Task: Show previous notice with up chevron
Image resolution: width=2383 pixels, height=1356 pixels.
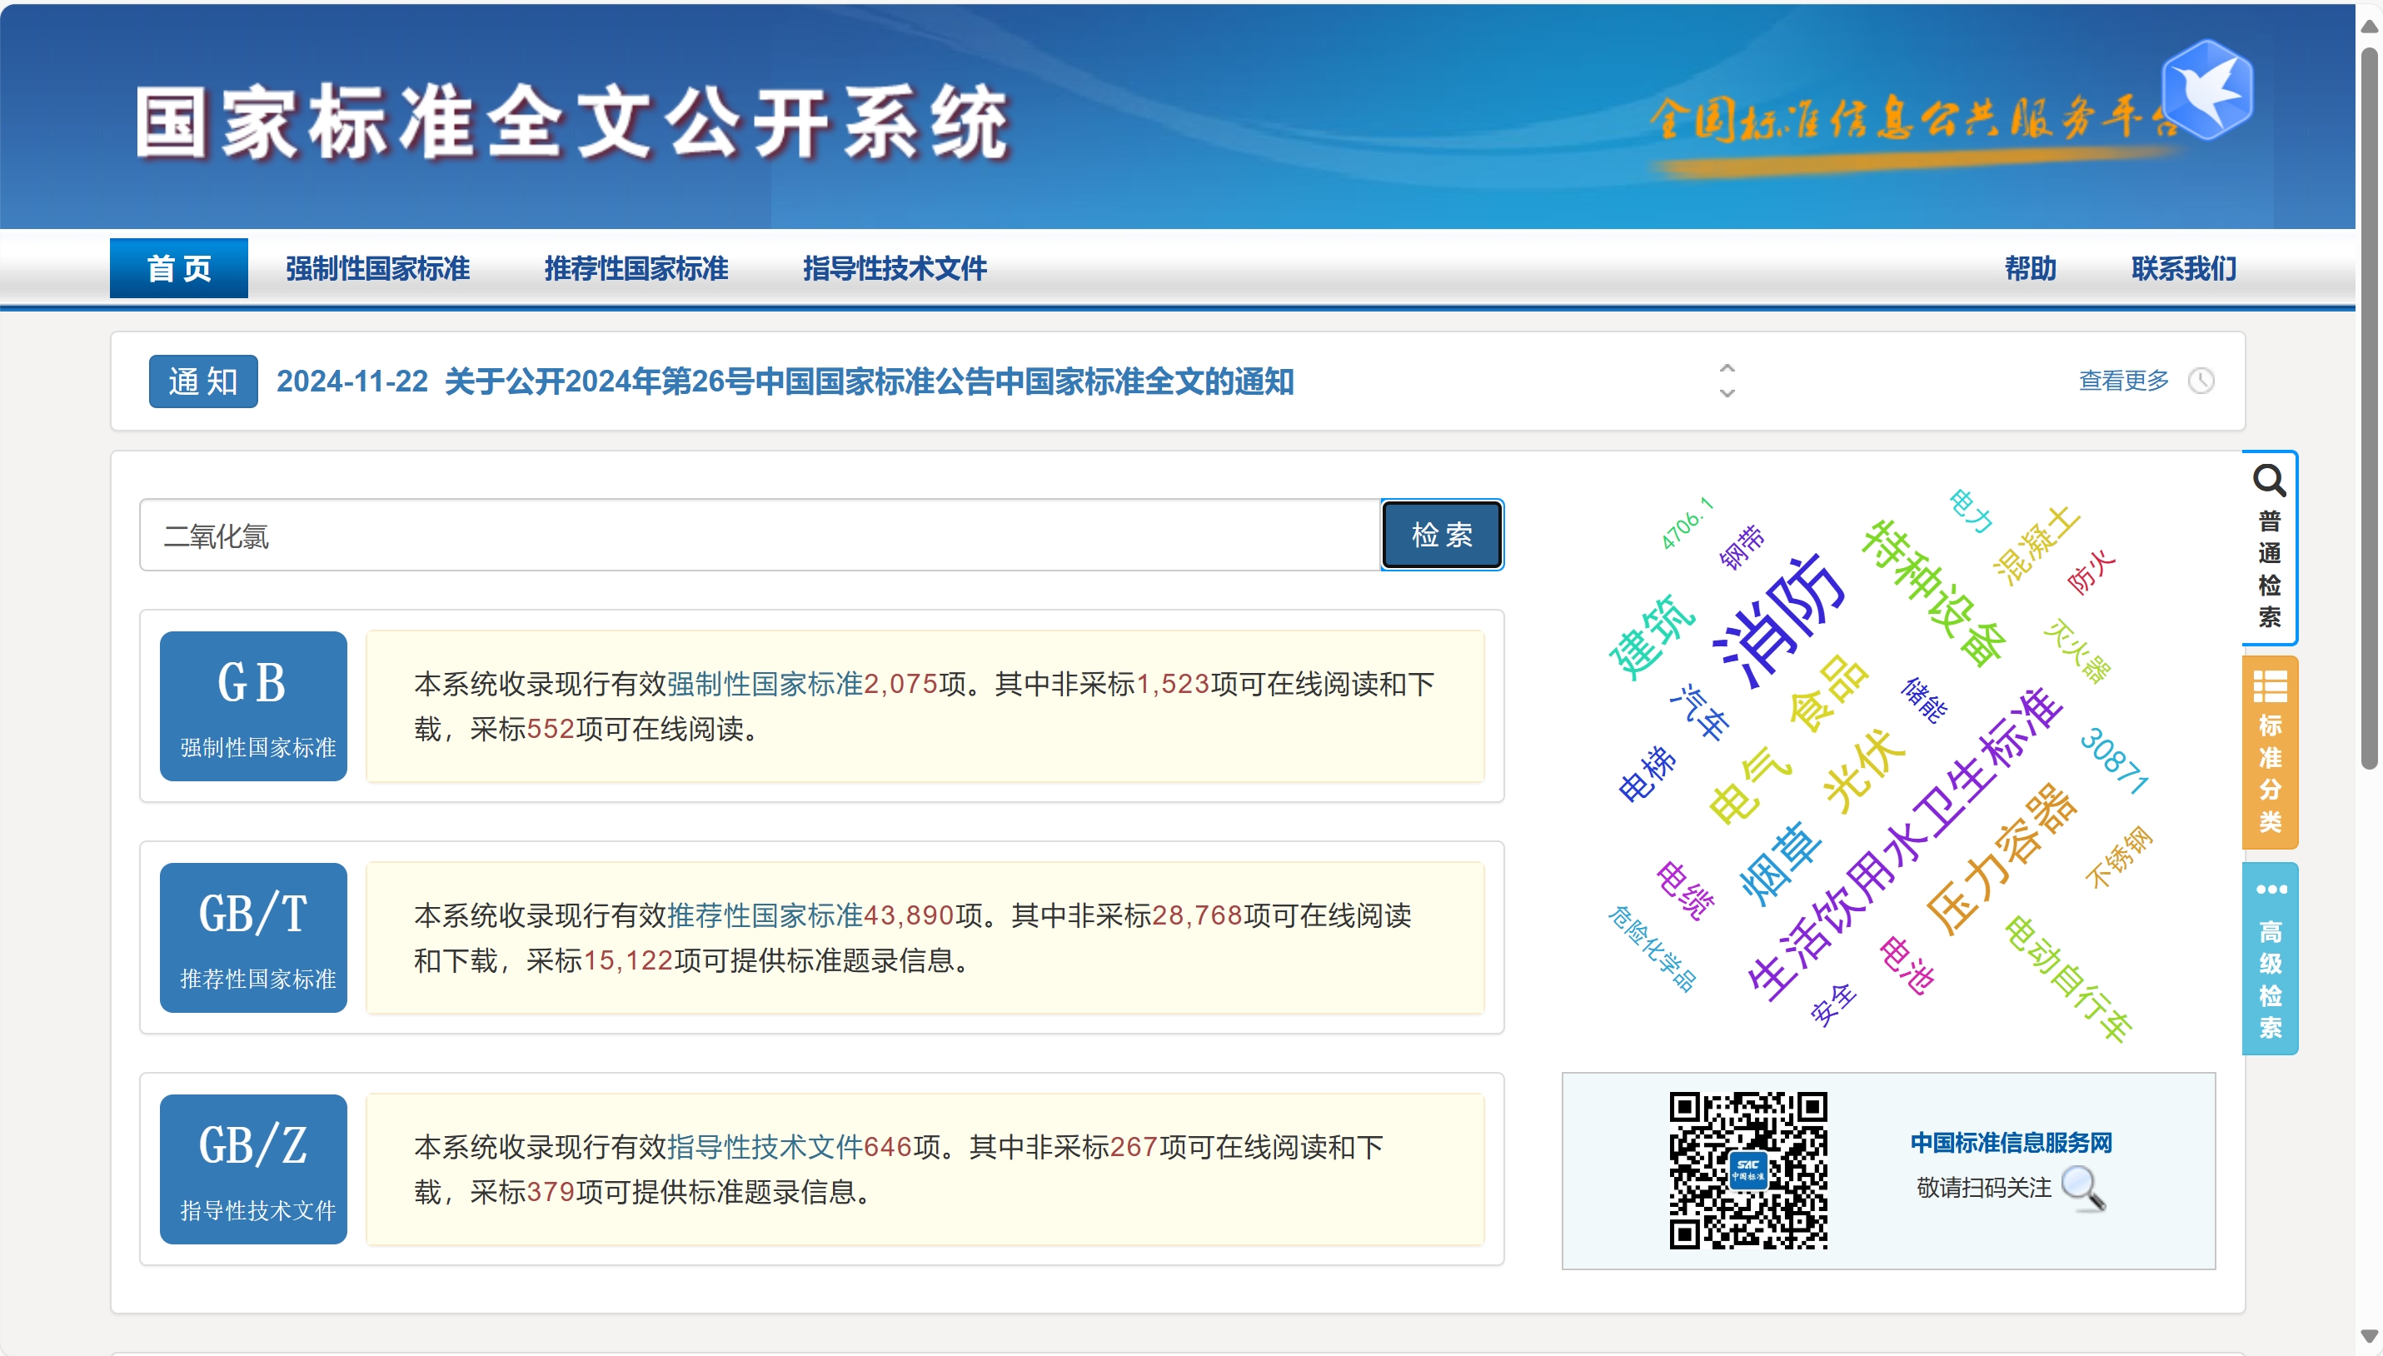Action: 1727,368
